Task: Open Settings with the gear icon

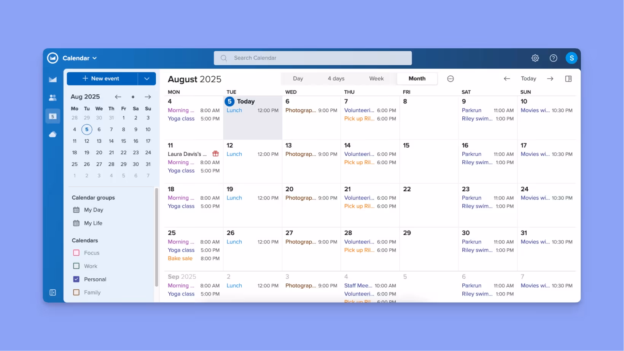Action: 535,58
